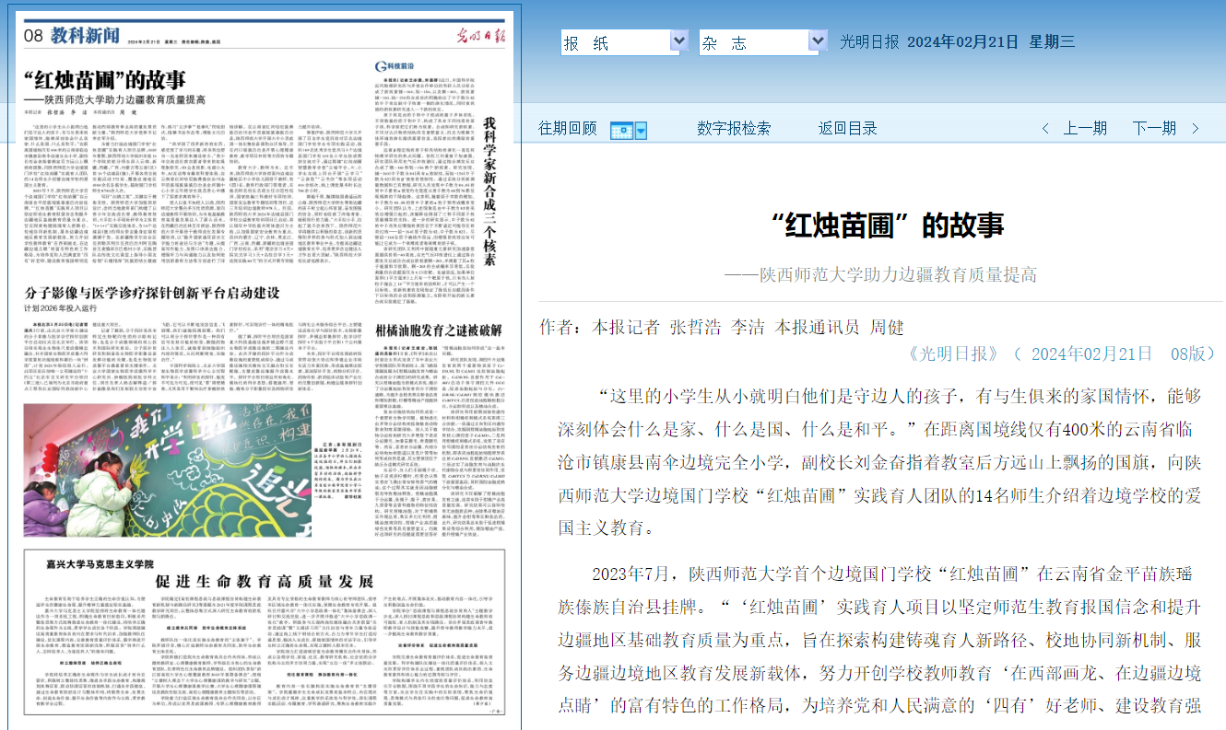Screen dimensions: 1226x730
Task: Go to next issue via 下一期
Action: [x=1155, y=129]
